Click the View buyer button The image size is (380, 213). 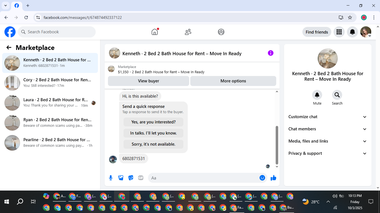pyautogui.click(x=149, y=81)
